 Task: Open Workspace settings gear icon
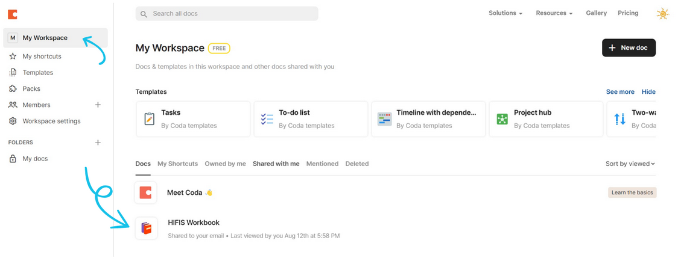(13, 121)
